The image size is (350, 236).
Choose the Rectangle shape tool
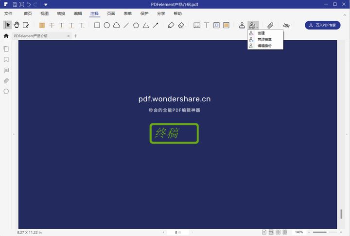tap(97, 25)
